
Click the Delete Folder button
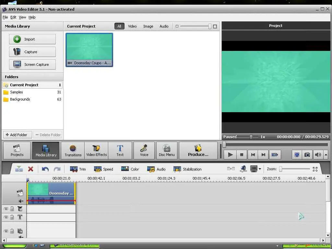pyautogui.click(x=48, y=135)
